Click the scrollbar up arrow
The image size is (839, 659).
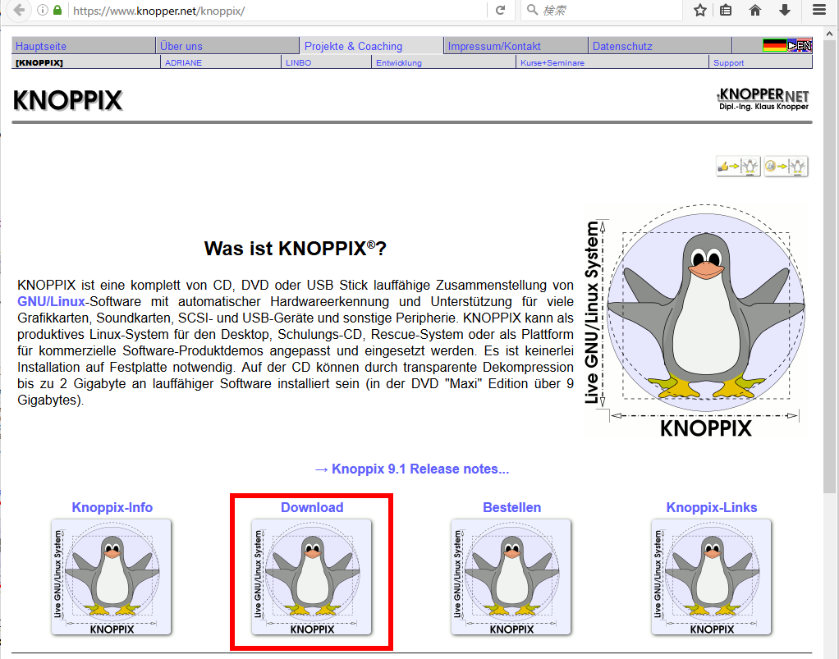[x=829, y=34]
